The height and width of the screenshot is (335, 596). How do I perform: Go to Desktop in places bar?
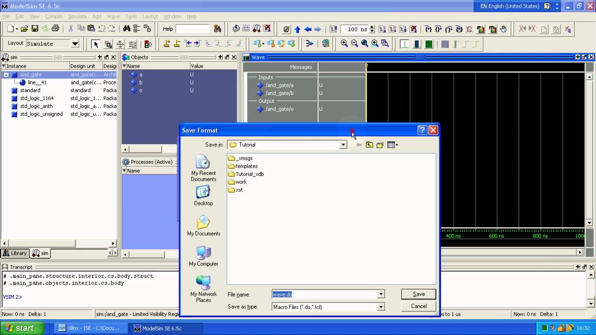coord(203,196)
